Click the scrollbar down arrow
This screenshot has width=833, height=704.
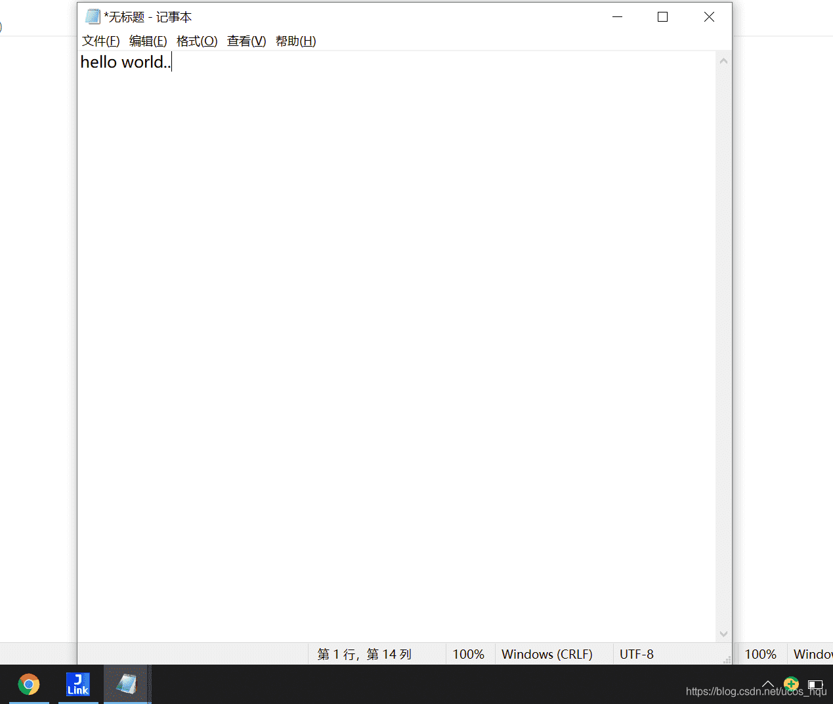click(x=723, y=634)
